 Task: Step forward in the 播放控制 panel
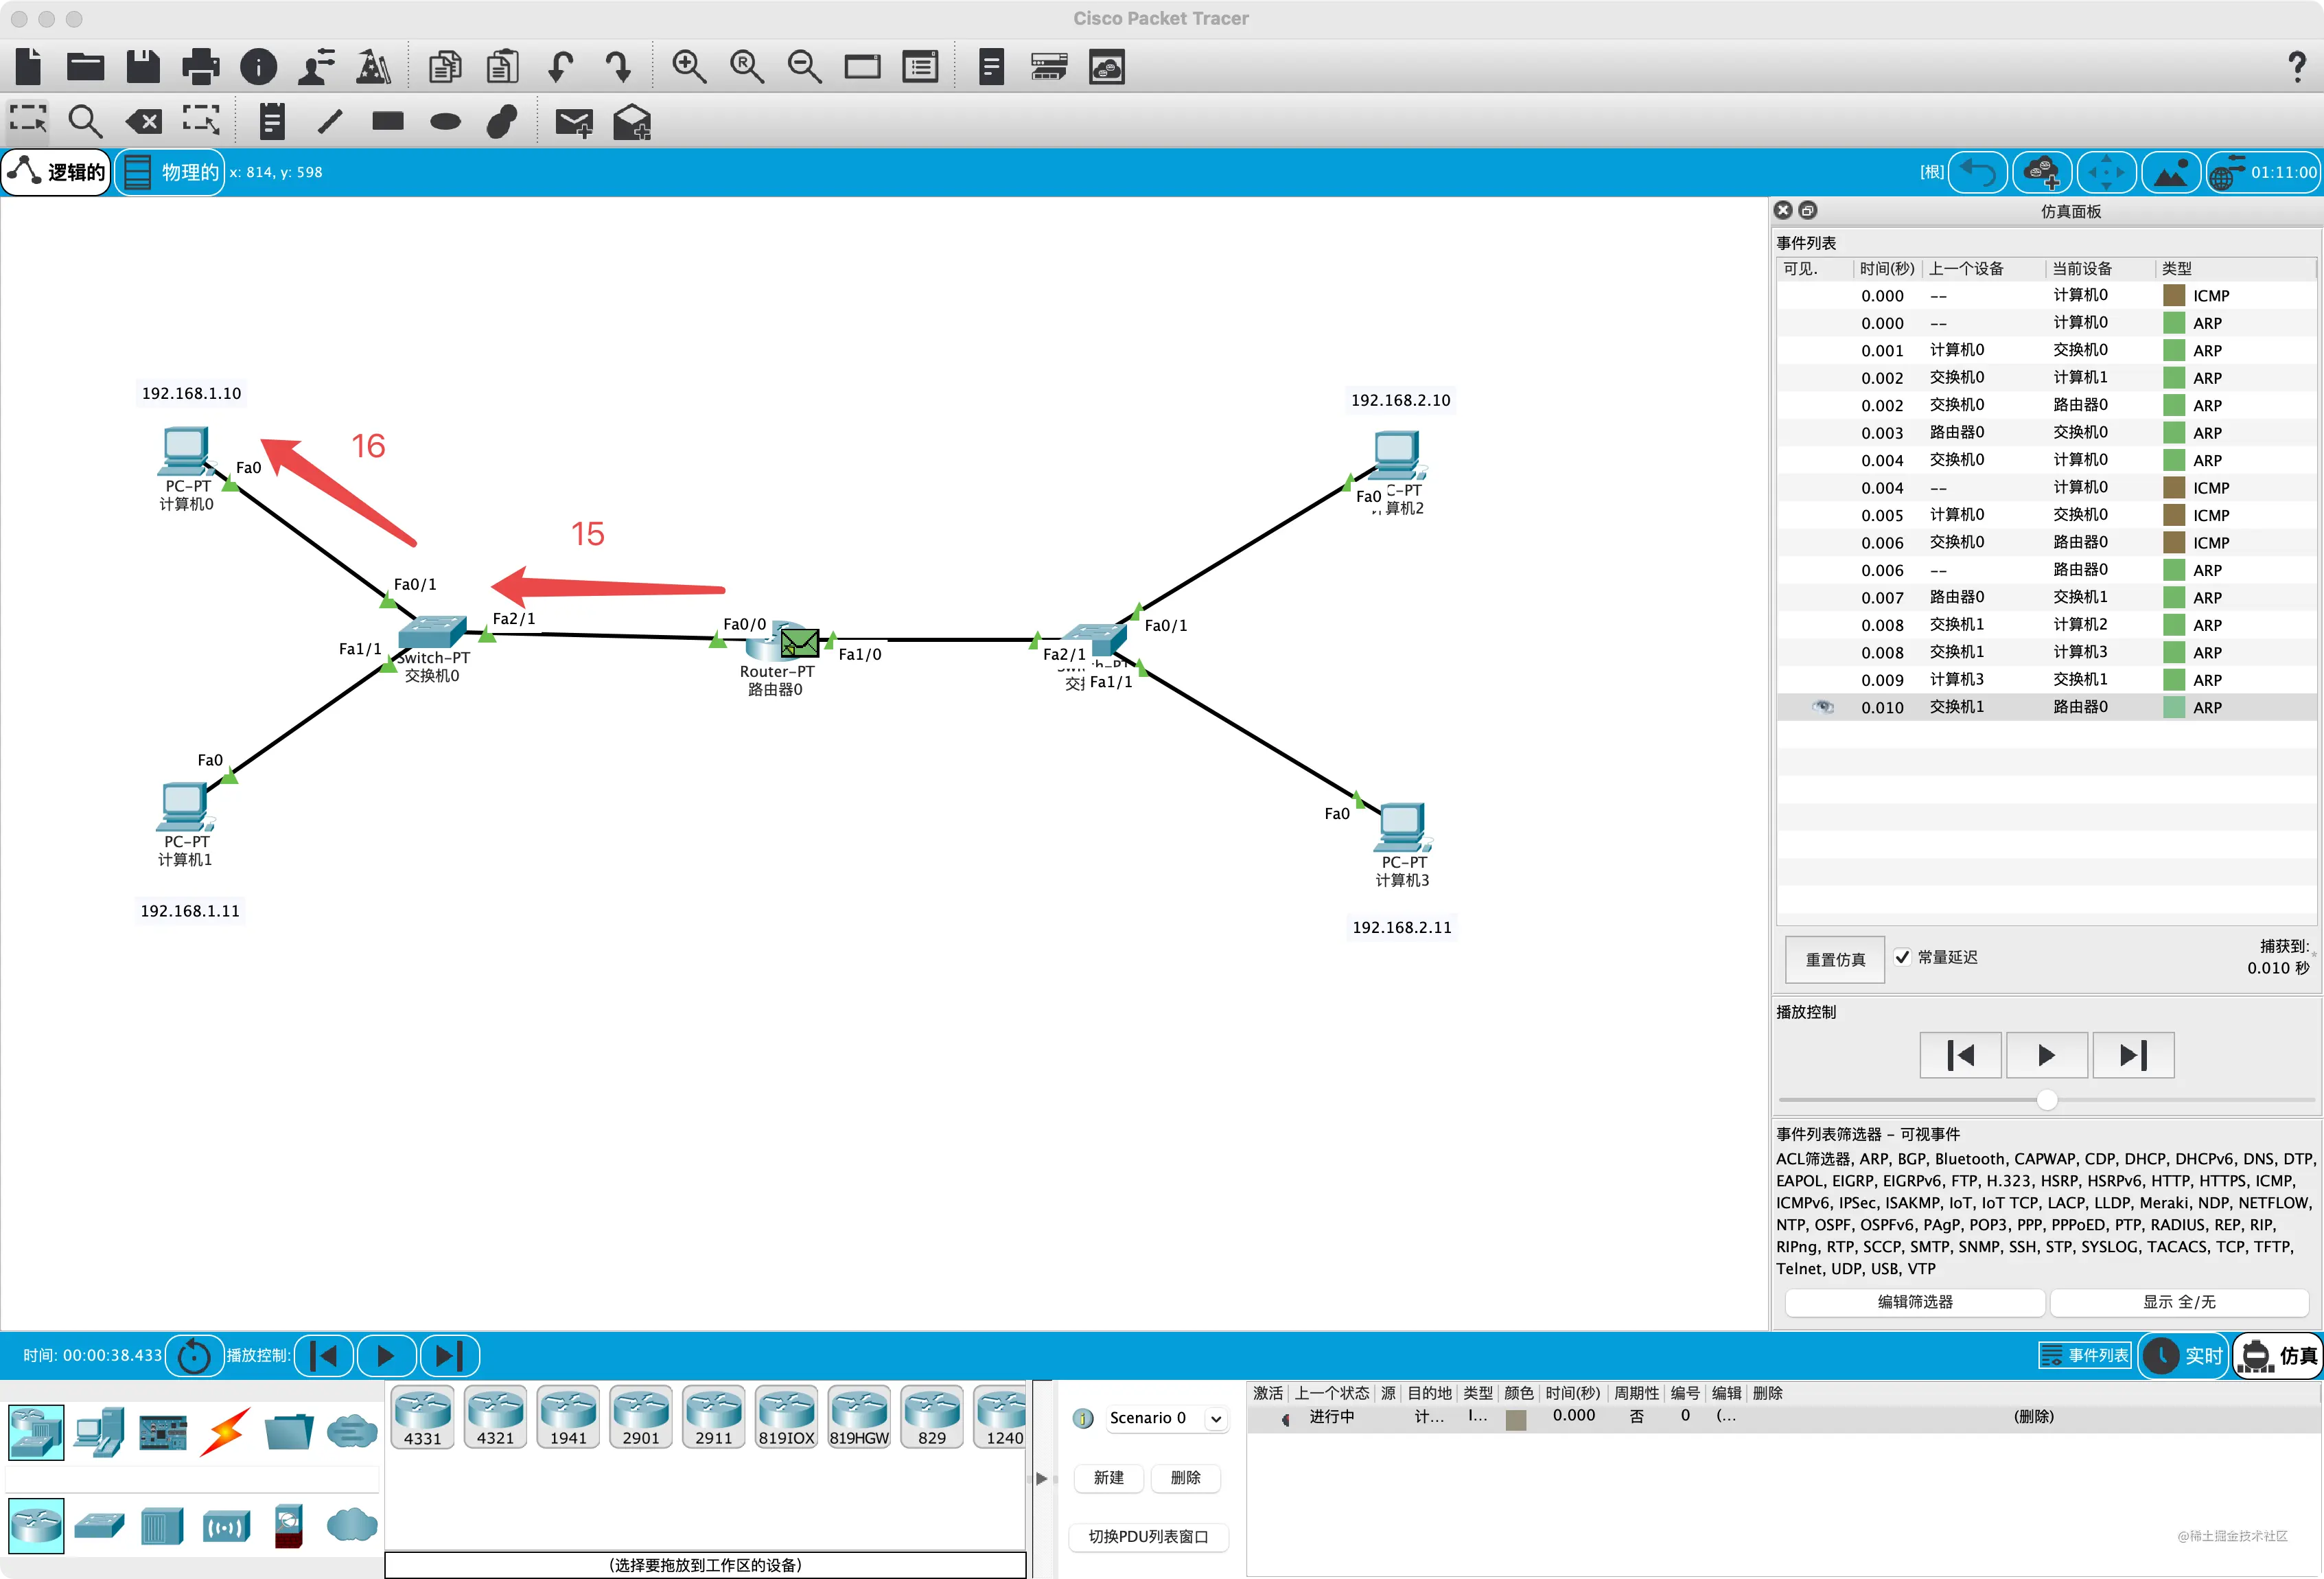[2133, 1055]
